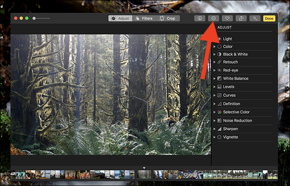The width and height of the screenshot is (290, 186).
Task: Click the Crop frame icon
Action: coord(162,18)
